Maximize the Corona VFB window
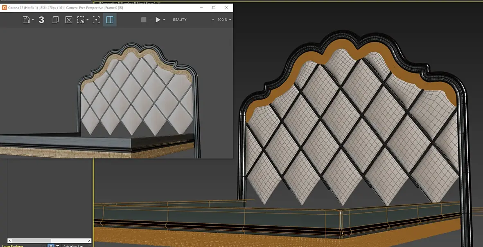 point(214,8)
